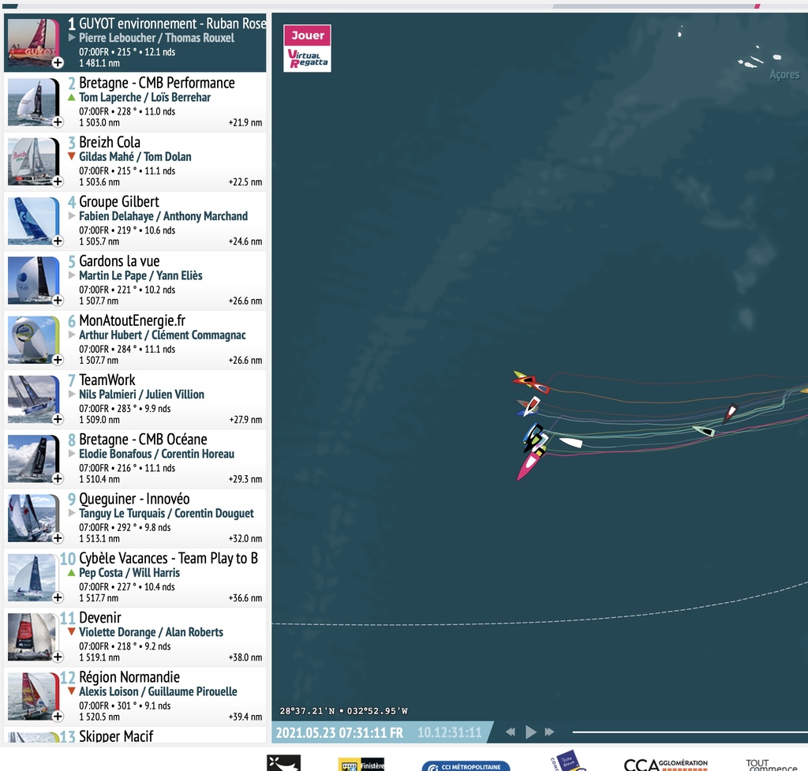Click the Région Normandie boat thumbnail

(x=33, y=697)
